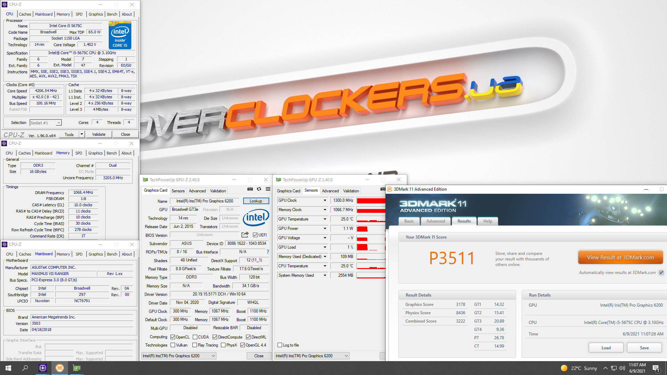
Task: Enable Log to file checkbox
Action: pos(280,345)
